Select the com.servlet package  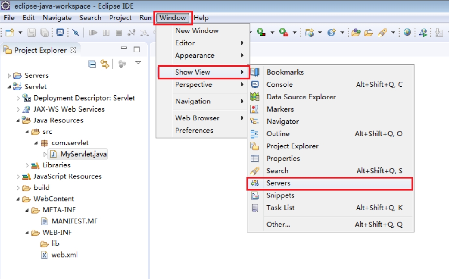pyautogui.click(x=70, y=143)
